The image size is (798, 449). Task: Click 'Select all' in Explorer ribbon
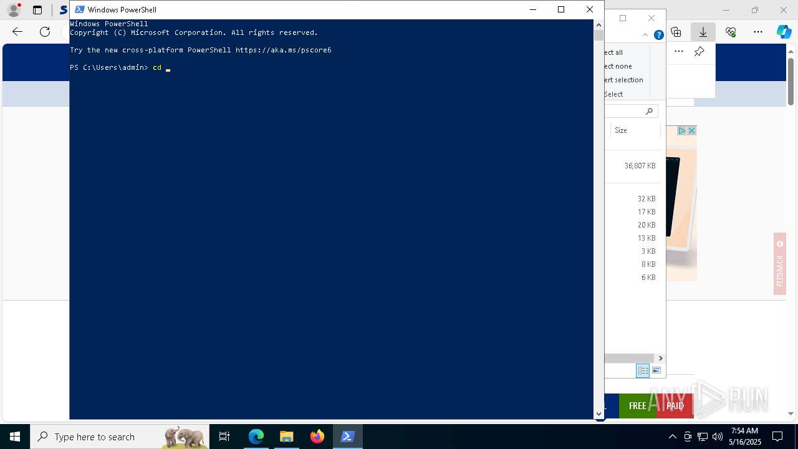pyautogui.click(x=613, y=52)
